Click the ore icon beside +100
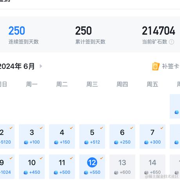180x180 pixels. (x=26, y=142)
